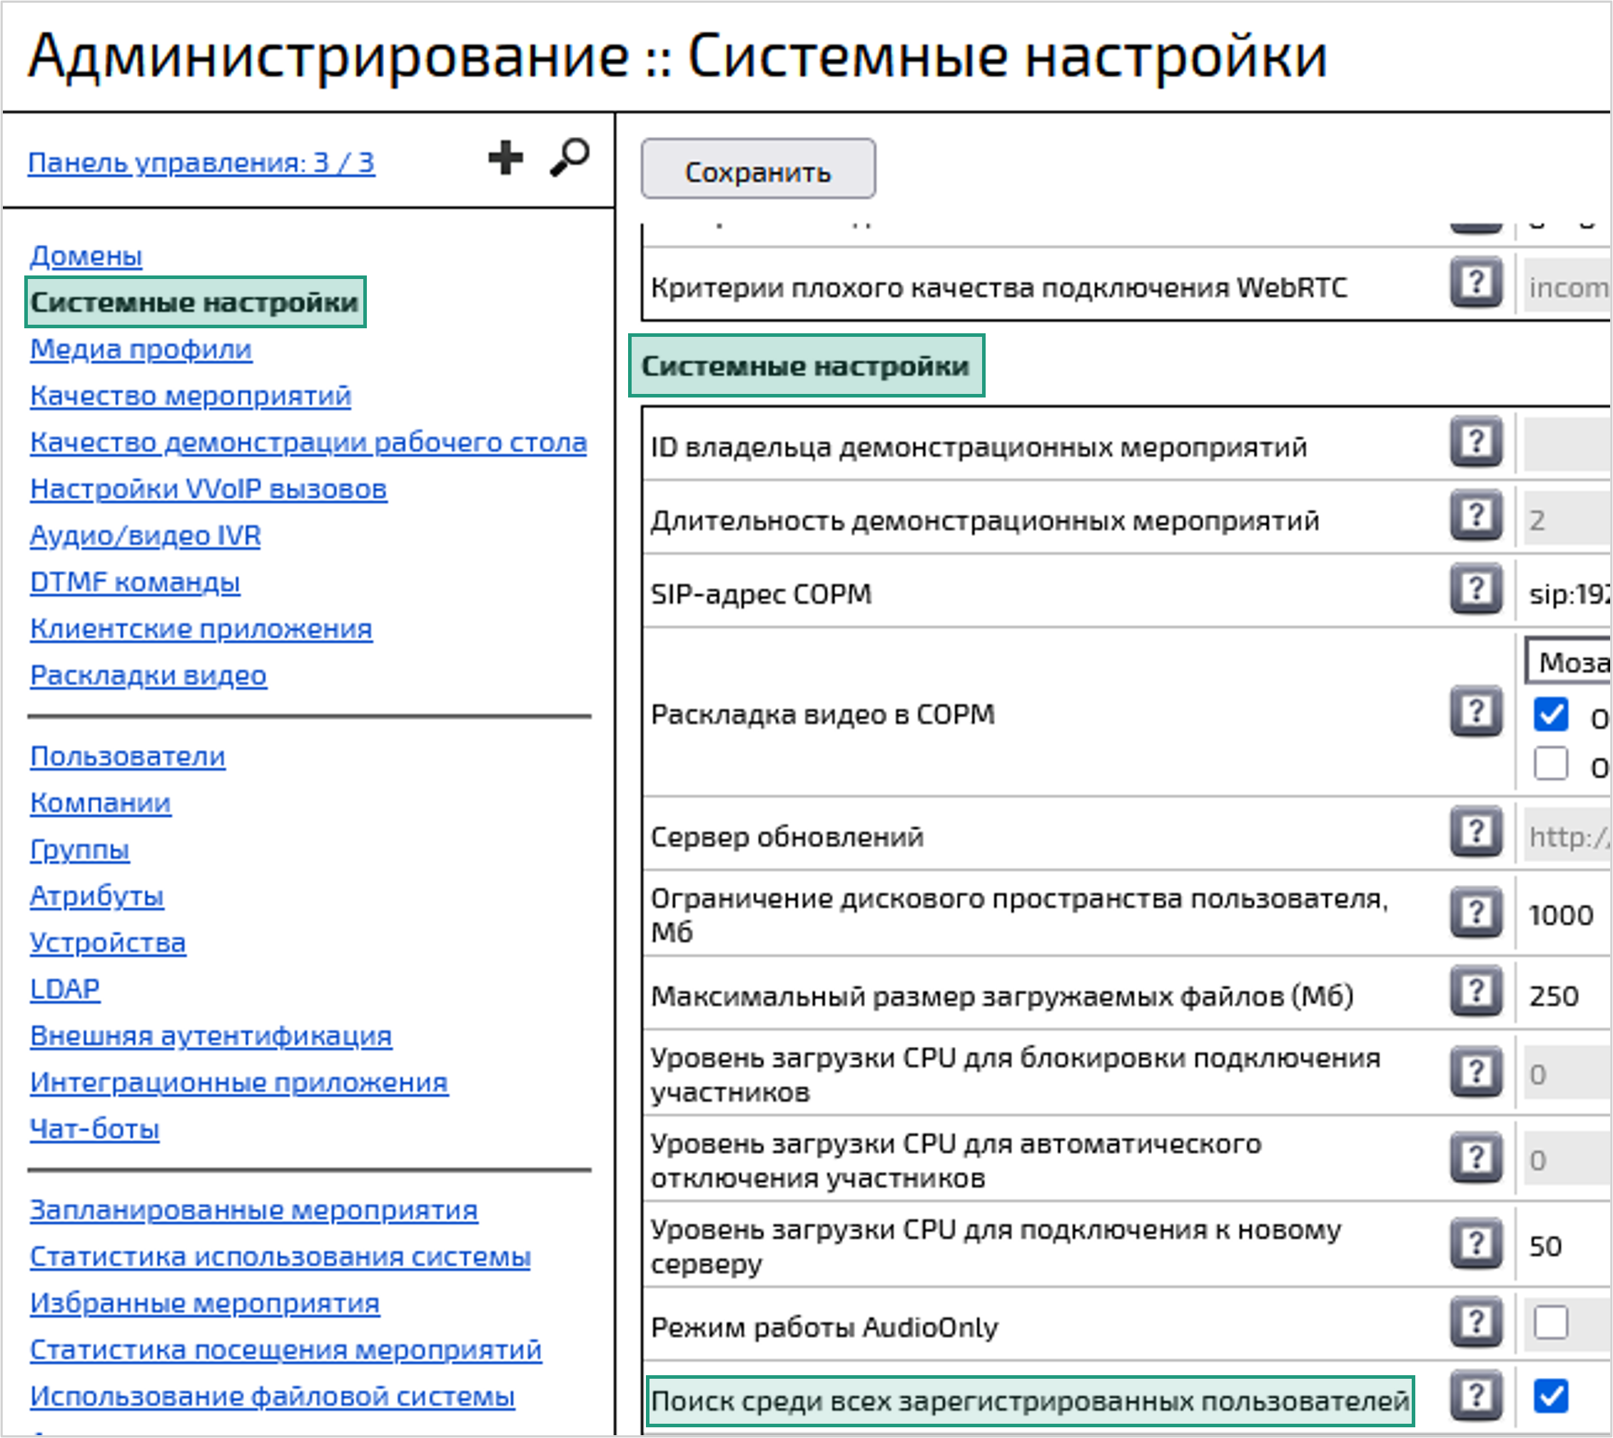Uncheck the first option under Раскладка видео в СОРМ
Viewport: 1613px width, 1438px height.
click(x=1551, y=714)
